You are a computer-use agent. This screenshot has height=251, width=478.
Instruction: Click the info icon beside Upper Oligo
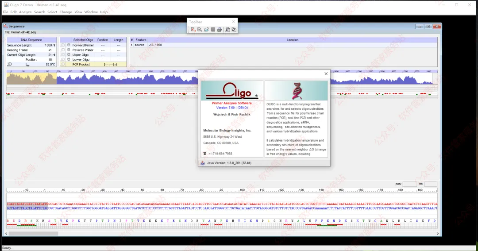click(63, 55)
